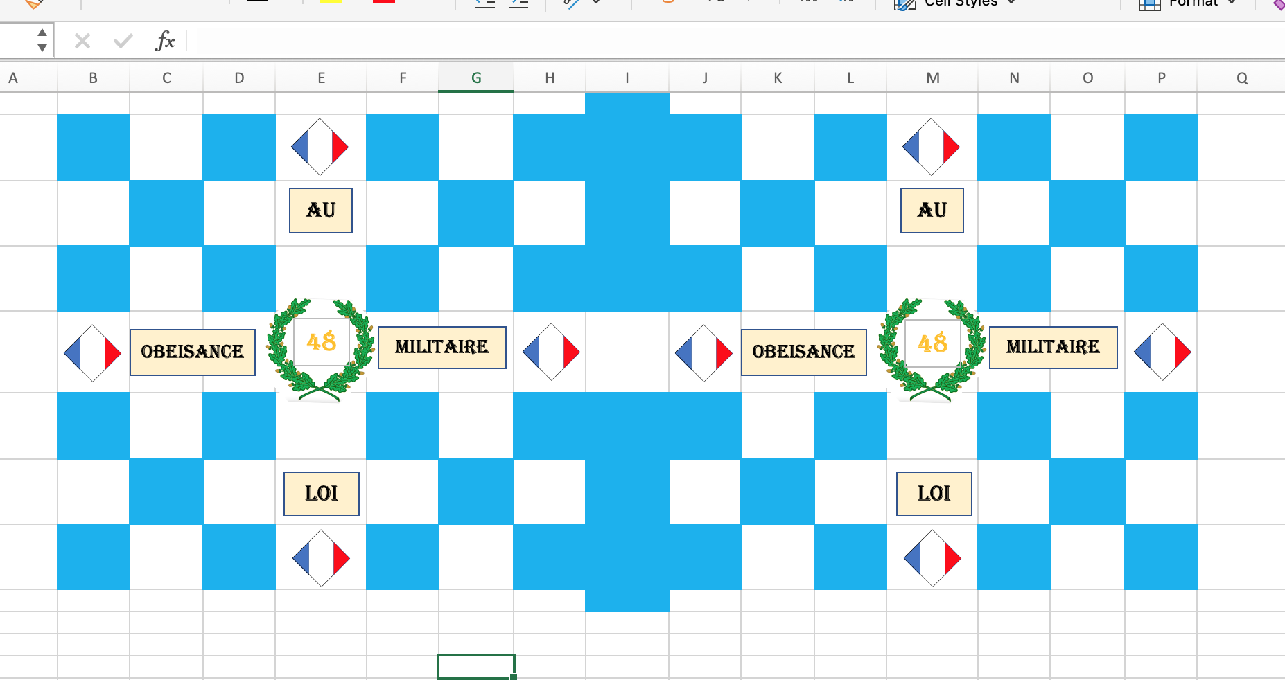Select column I via its header

pos(627,78)
